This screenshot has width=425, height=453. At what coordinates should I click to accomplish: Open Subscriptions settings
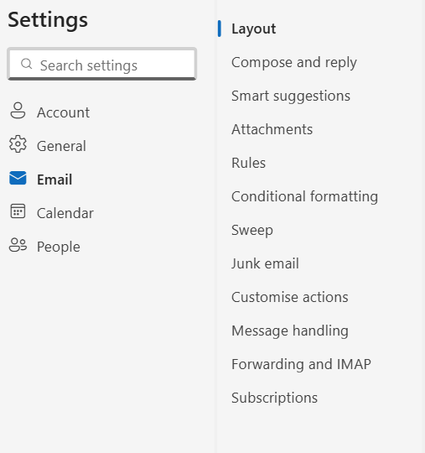click(x=274, y=398)
